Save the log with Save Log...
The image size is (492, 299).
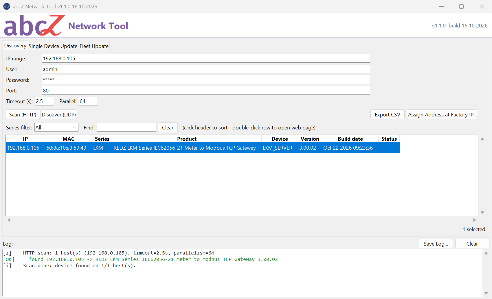click(436, 244)
